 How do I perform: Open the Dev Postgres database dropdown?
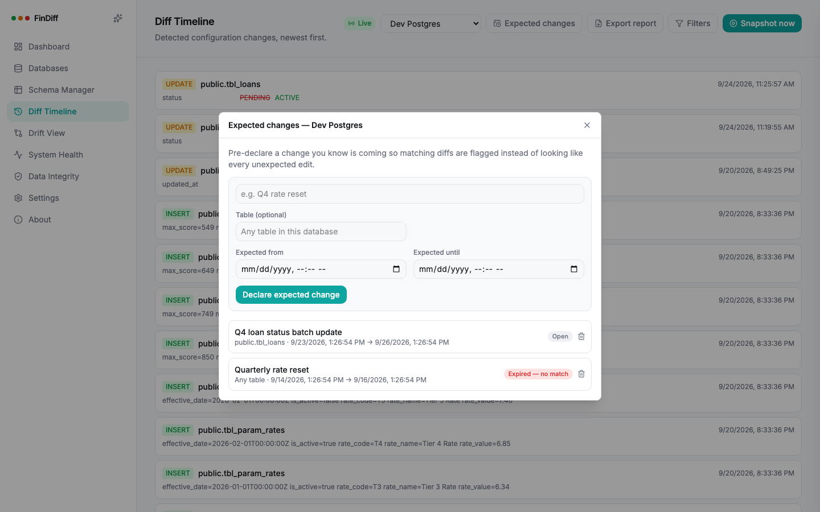pos(430,23)
